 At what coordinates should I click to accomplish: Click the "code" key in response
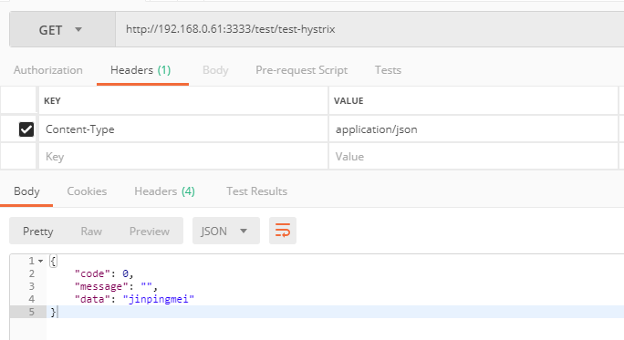tap(92, 273)
